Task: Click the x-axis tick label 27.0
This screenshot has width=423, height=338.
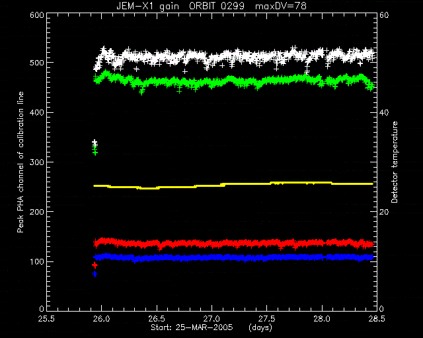Action: coord(211,319)
